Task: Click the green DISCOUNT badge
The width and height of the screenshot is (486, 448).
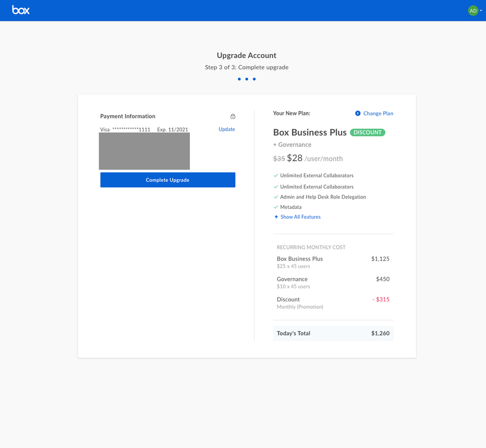Action: point(368,132)
